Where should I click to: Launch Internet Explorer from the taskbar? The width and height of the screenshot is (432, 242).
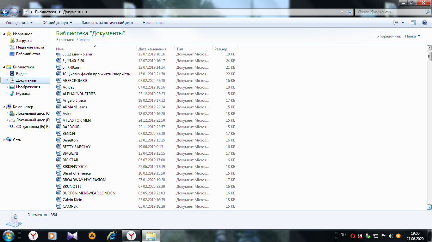pyautogui.click(x=111, y=236)
